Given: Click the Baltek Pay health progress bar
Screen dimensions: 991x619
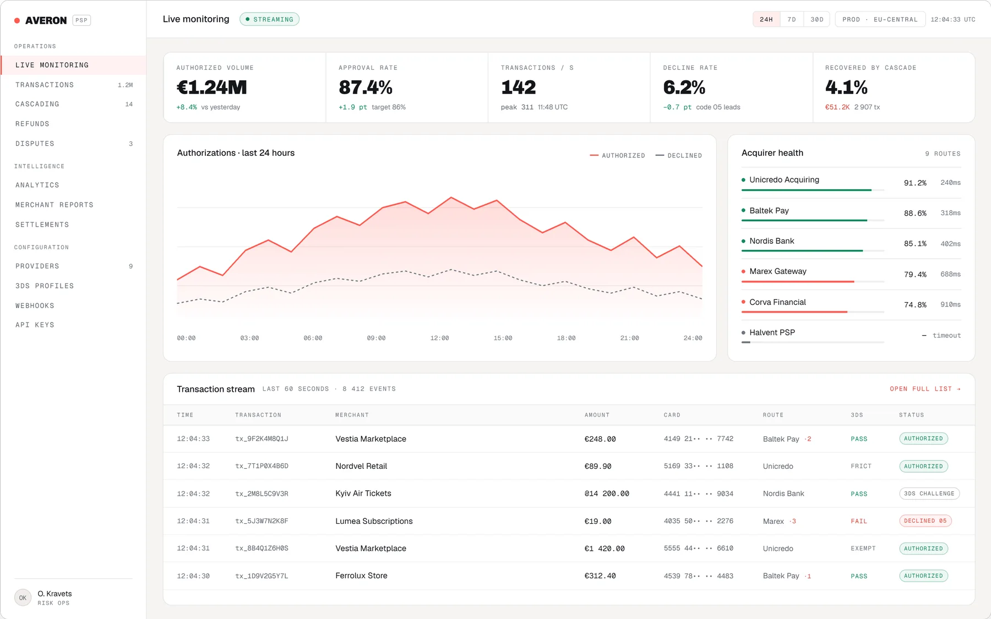Looking at the screenshot, I should click(x=813, y=221).
